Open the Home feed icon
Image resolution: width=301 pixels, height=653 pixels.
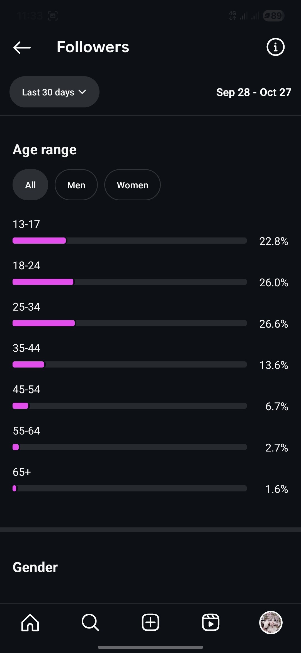[30, 622]
